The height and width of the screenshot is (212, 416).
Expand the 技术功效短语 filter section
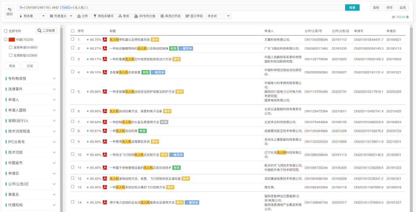(31, 131)
